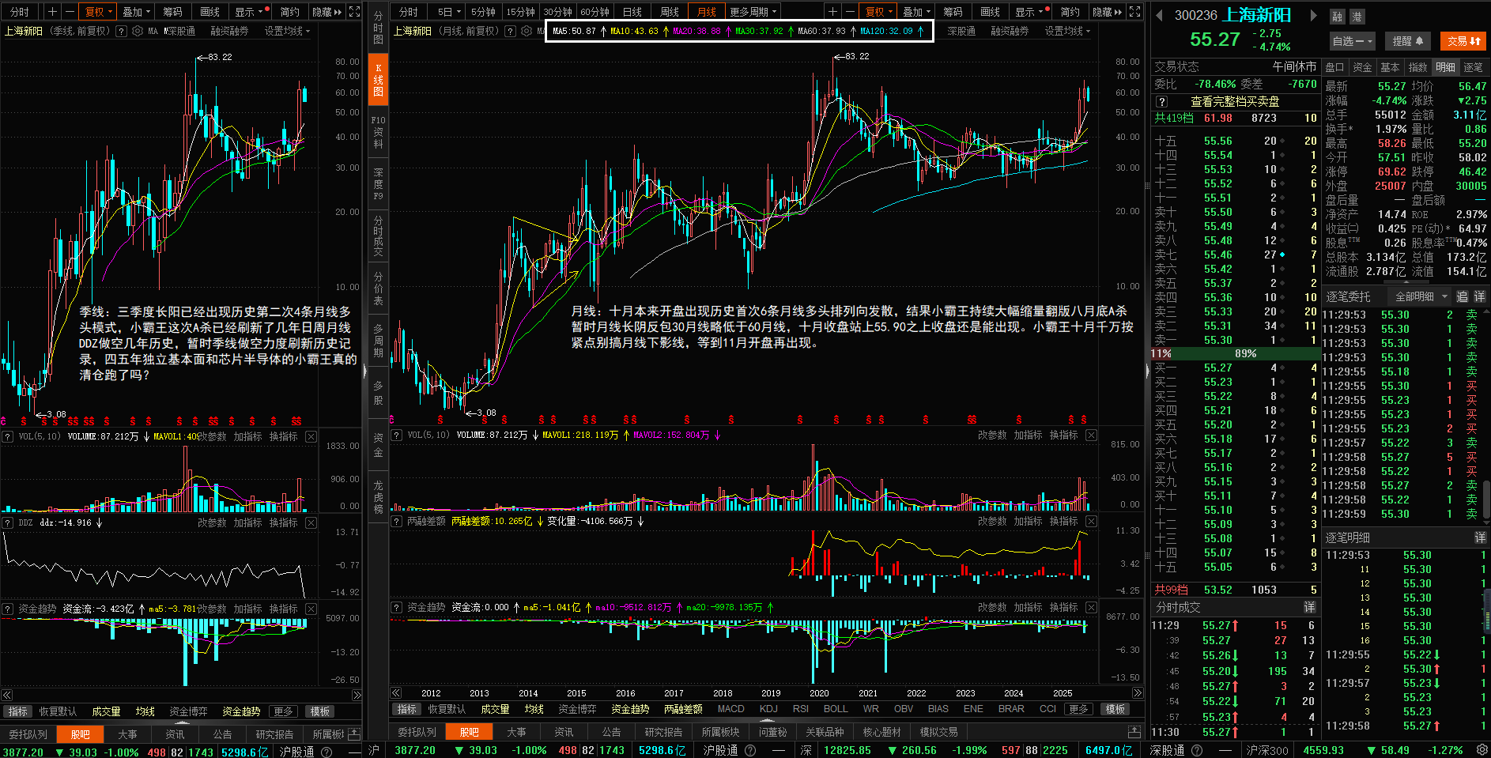The image size is (1491, 758).
Task: Open 逐笔委托 details via 详 icon
Action: point(1479,296)
